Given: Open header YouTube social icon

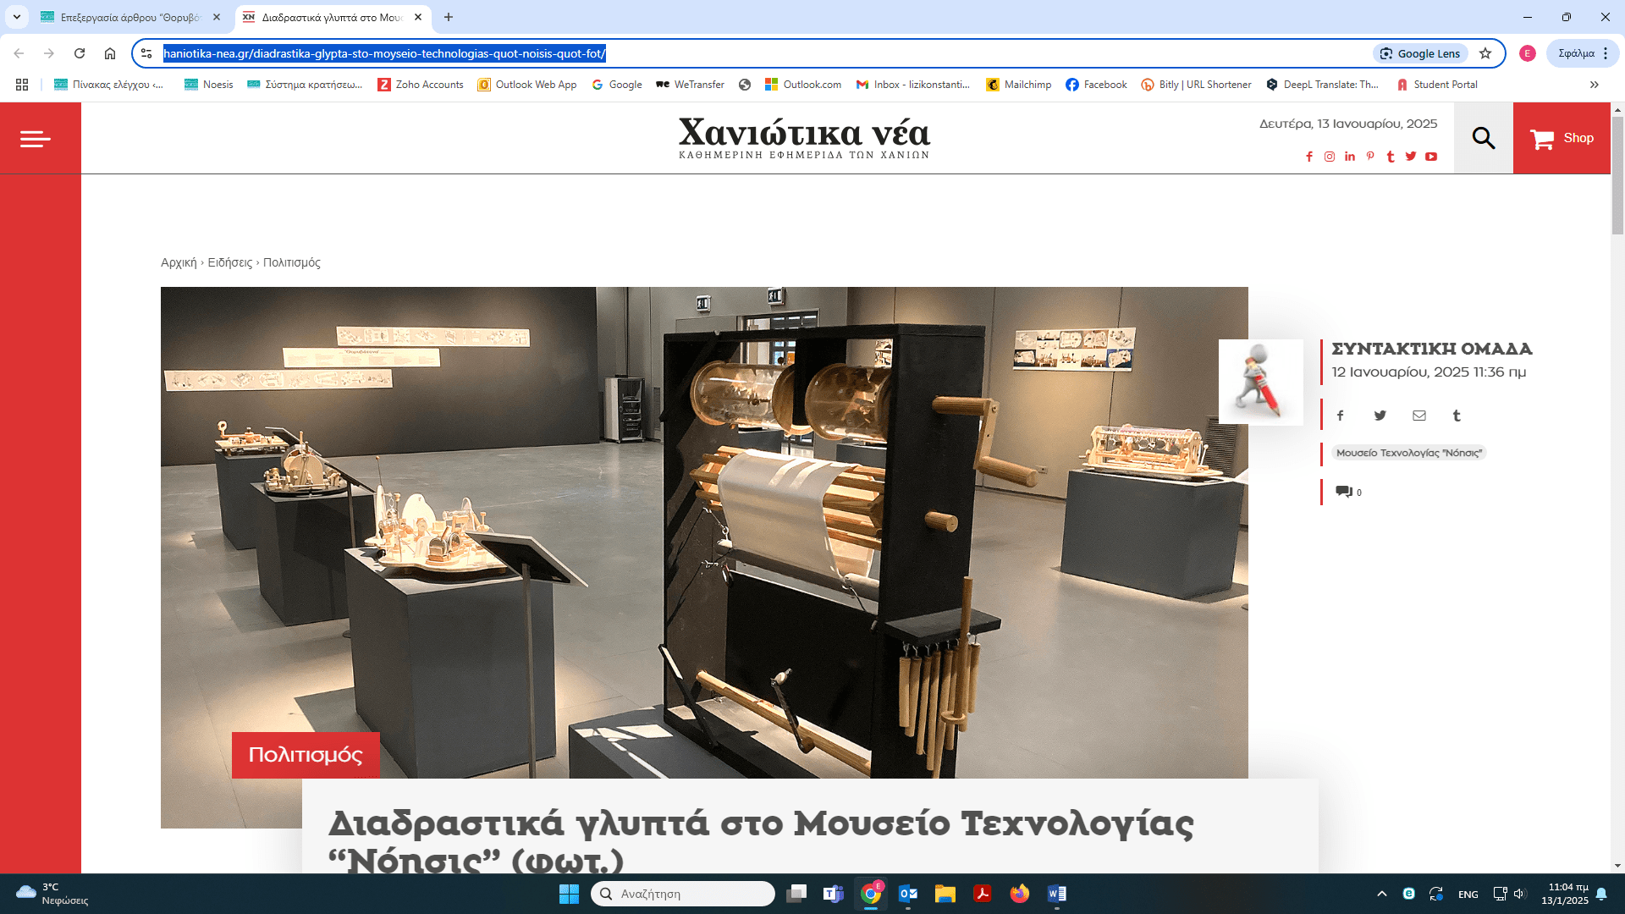Looking at the screenshot, I should [1431, 157].
